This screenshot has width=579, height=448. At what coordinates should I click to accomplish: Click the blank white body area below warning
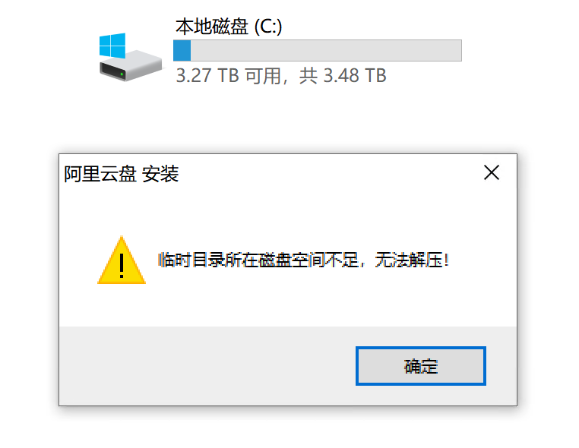tap(288, 306)
